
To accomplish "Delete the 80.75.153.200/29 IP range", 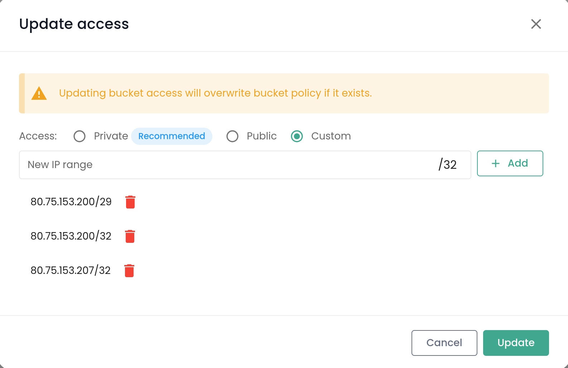I will [x=130, y=202].
